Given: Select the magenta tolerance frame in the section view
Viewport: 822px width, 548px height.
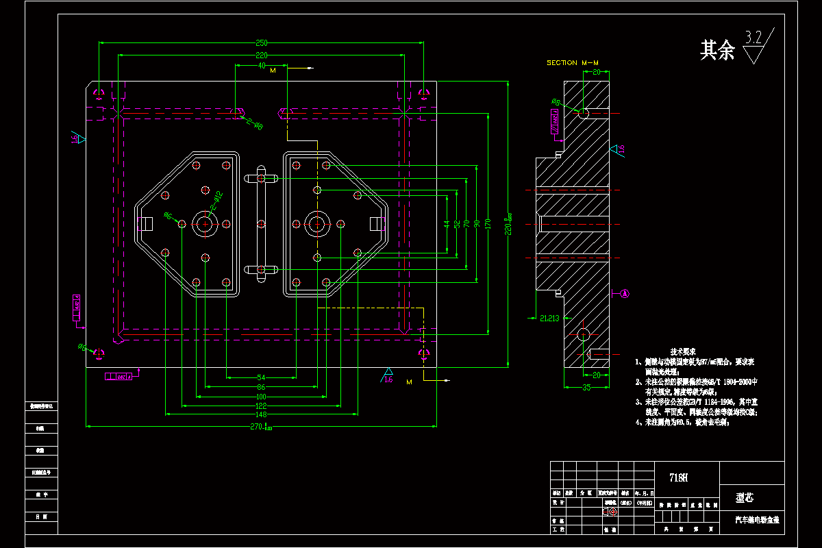Looking at the screenshot, I should (553, 123).
